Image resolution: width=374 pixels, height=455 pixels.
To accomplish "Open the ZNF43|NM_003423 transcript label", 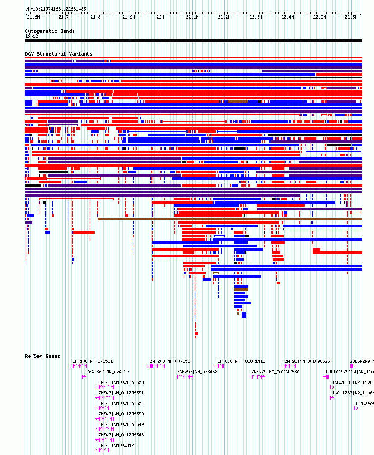I will (117, 445).
